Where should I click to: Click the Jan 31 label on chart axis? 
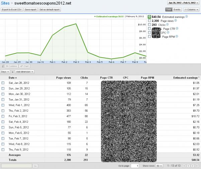coord(40,62)
